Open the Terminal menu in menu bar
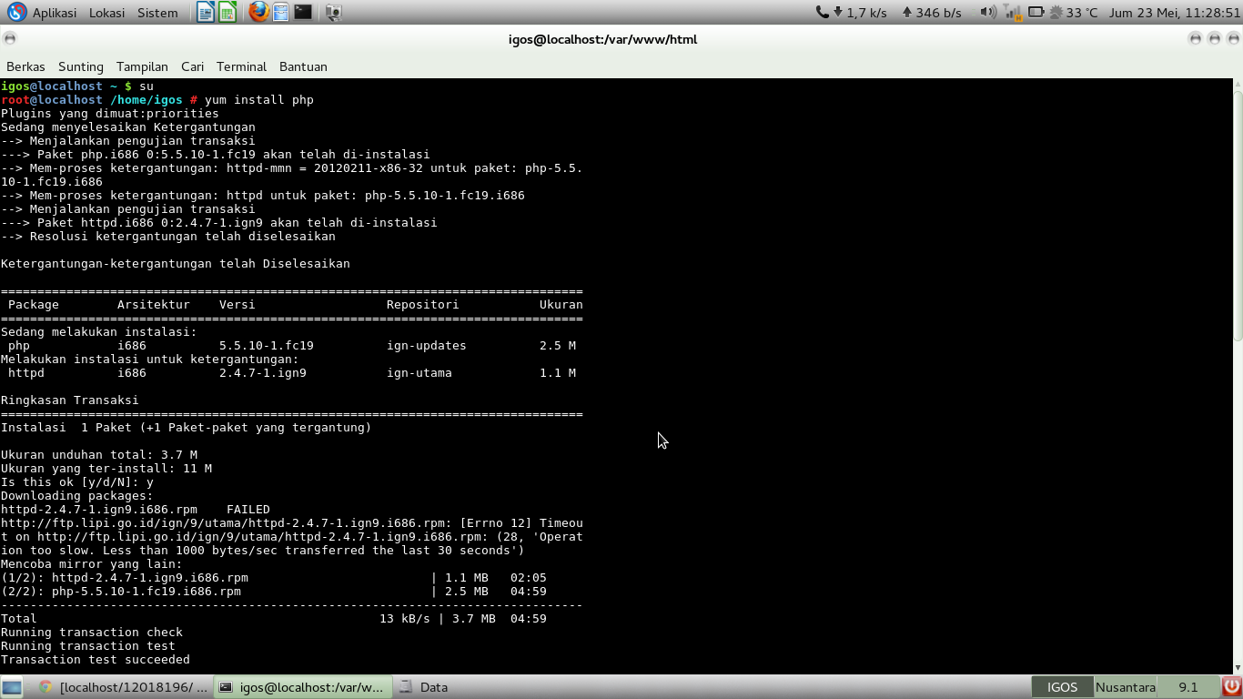This screenshot has width=1243, height=699. point(241,66)
